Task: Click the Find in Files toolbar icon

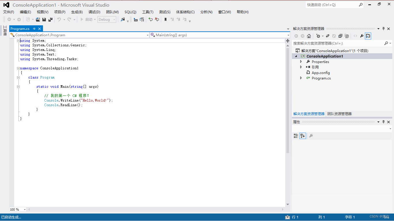Action: pos(123,20)
